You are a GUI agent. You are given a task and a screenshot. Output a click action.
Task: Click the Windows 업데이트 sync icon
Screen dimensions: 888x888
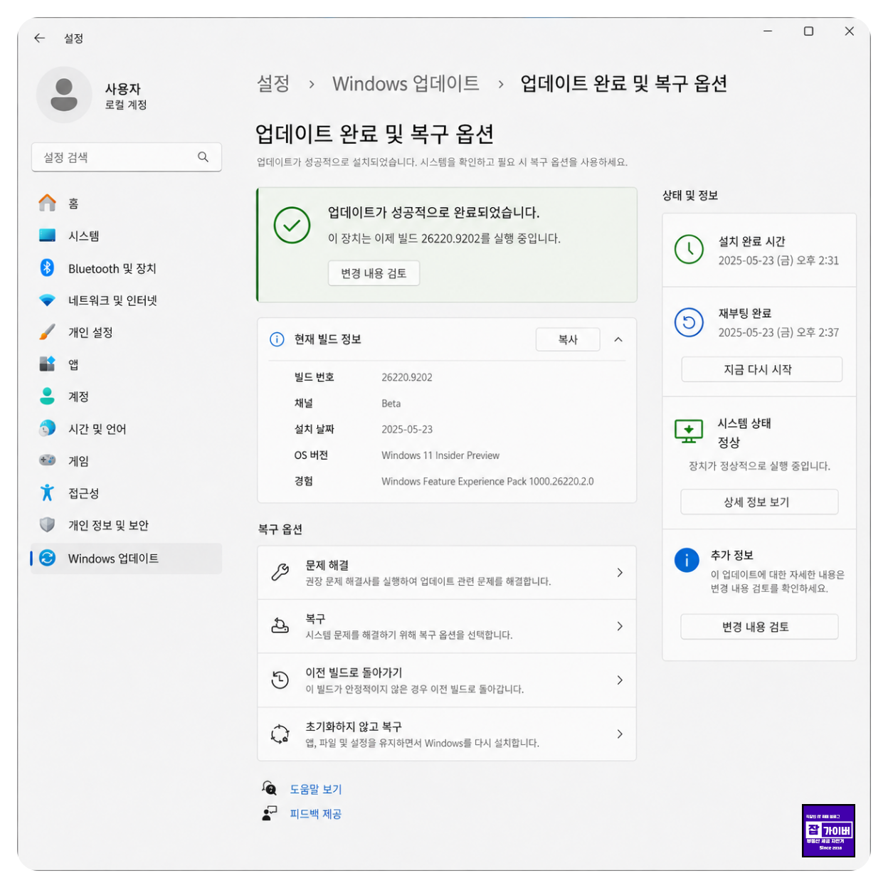[47, 559]
